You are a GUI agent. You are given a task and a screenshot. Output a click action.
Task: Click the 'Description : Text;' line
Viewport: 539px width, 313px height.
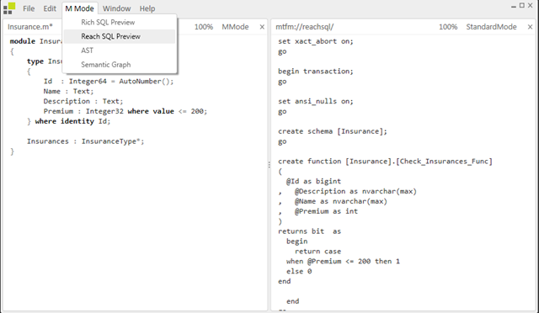(x=83, y=101)
